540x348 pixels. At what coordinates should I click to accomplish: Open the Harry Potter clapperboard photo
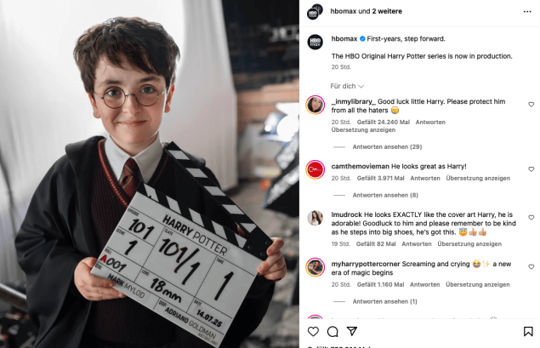click(150, 174)
